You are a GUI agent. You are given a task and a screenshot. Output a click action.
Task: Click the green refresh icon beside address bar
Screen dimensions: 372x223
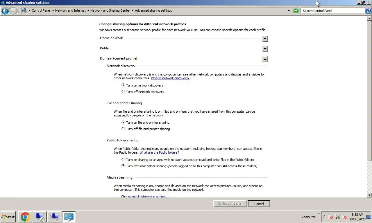[296, 11]
